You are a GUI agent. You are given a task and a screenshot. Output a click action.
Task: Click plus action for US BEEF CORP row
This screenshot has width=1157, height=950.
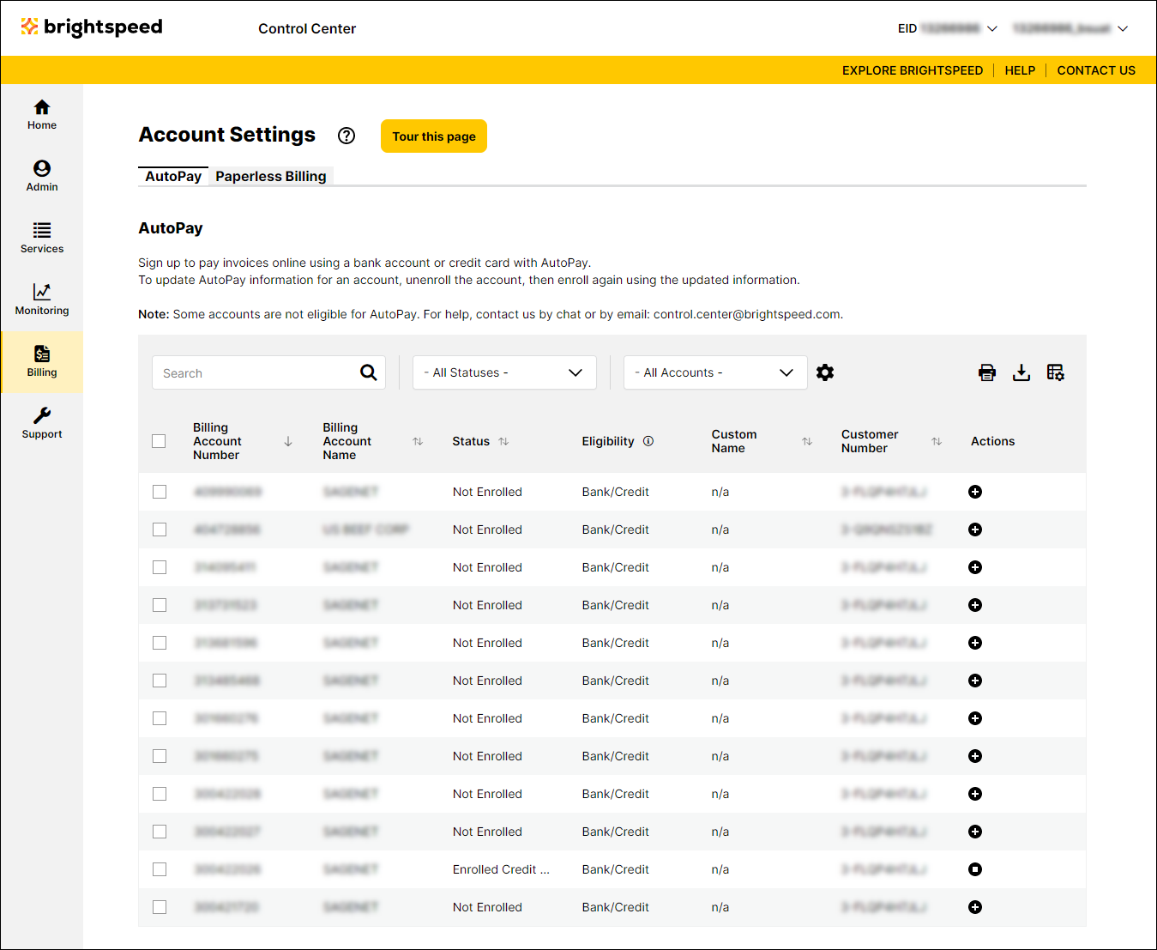click(975, 529)
